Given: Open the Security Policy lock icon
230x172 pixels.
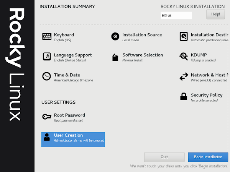Looking at the screenshot, I should tap(184, 96).
